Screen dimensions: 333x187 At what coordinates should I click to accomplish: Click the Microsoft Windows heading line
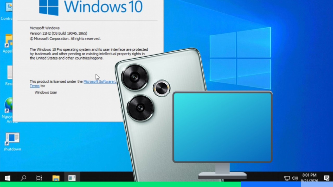coord(44,28)
